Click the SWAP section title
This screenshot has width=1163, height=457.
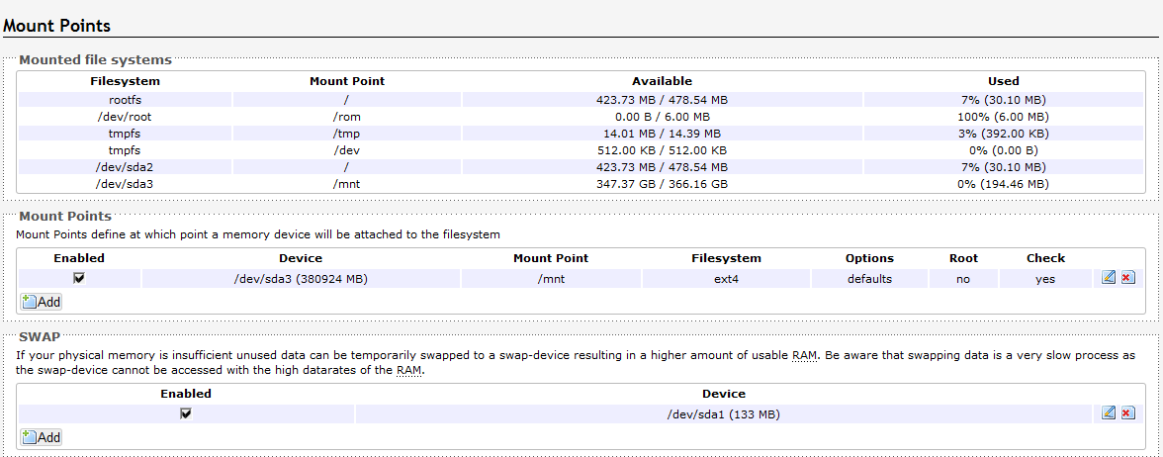point(40,337)
